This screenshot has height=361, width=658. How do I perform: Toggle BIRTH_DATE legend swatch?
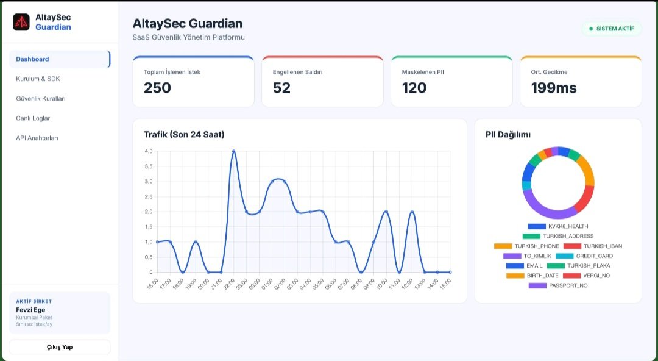(x=515, y=276)
